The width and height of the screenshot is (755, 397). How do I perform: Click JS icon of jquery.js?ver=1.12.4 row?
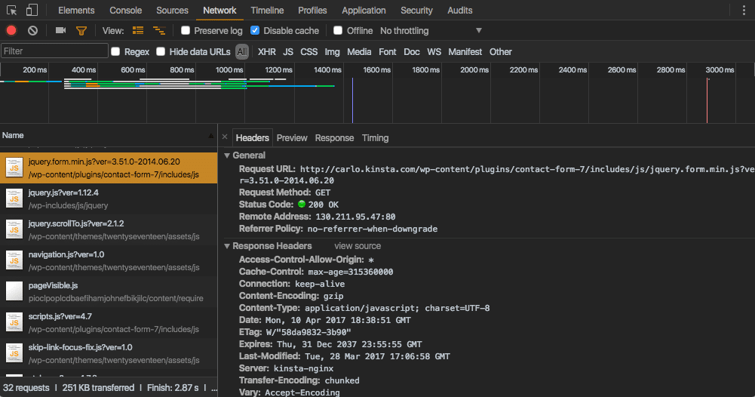[14, 198]
